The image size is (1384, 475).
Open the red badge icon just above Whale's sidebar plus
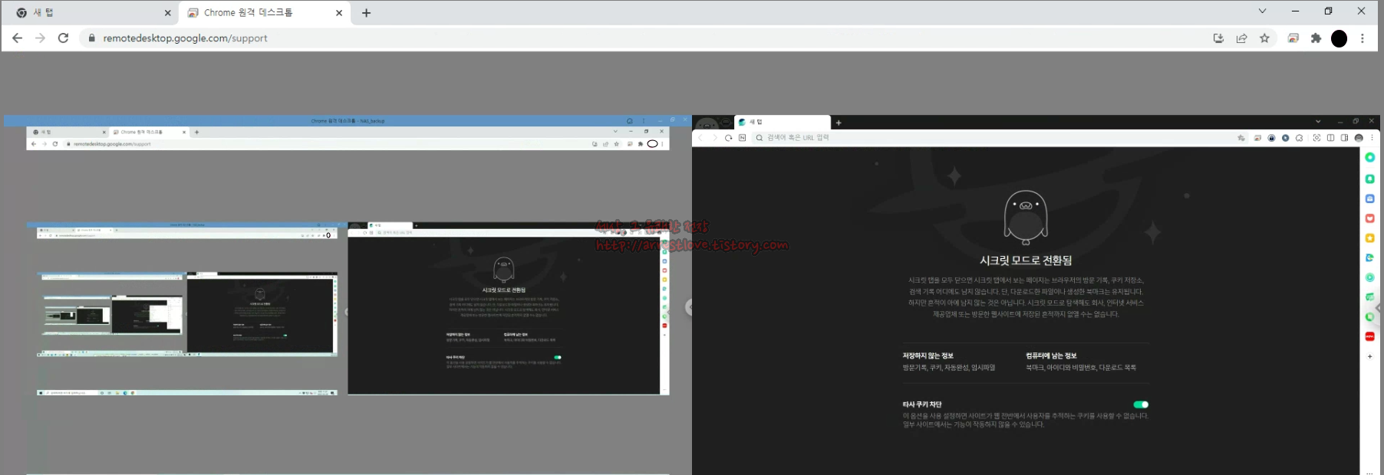(x=1369, y=336)
